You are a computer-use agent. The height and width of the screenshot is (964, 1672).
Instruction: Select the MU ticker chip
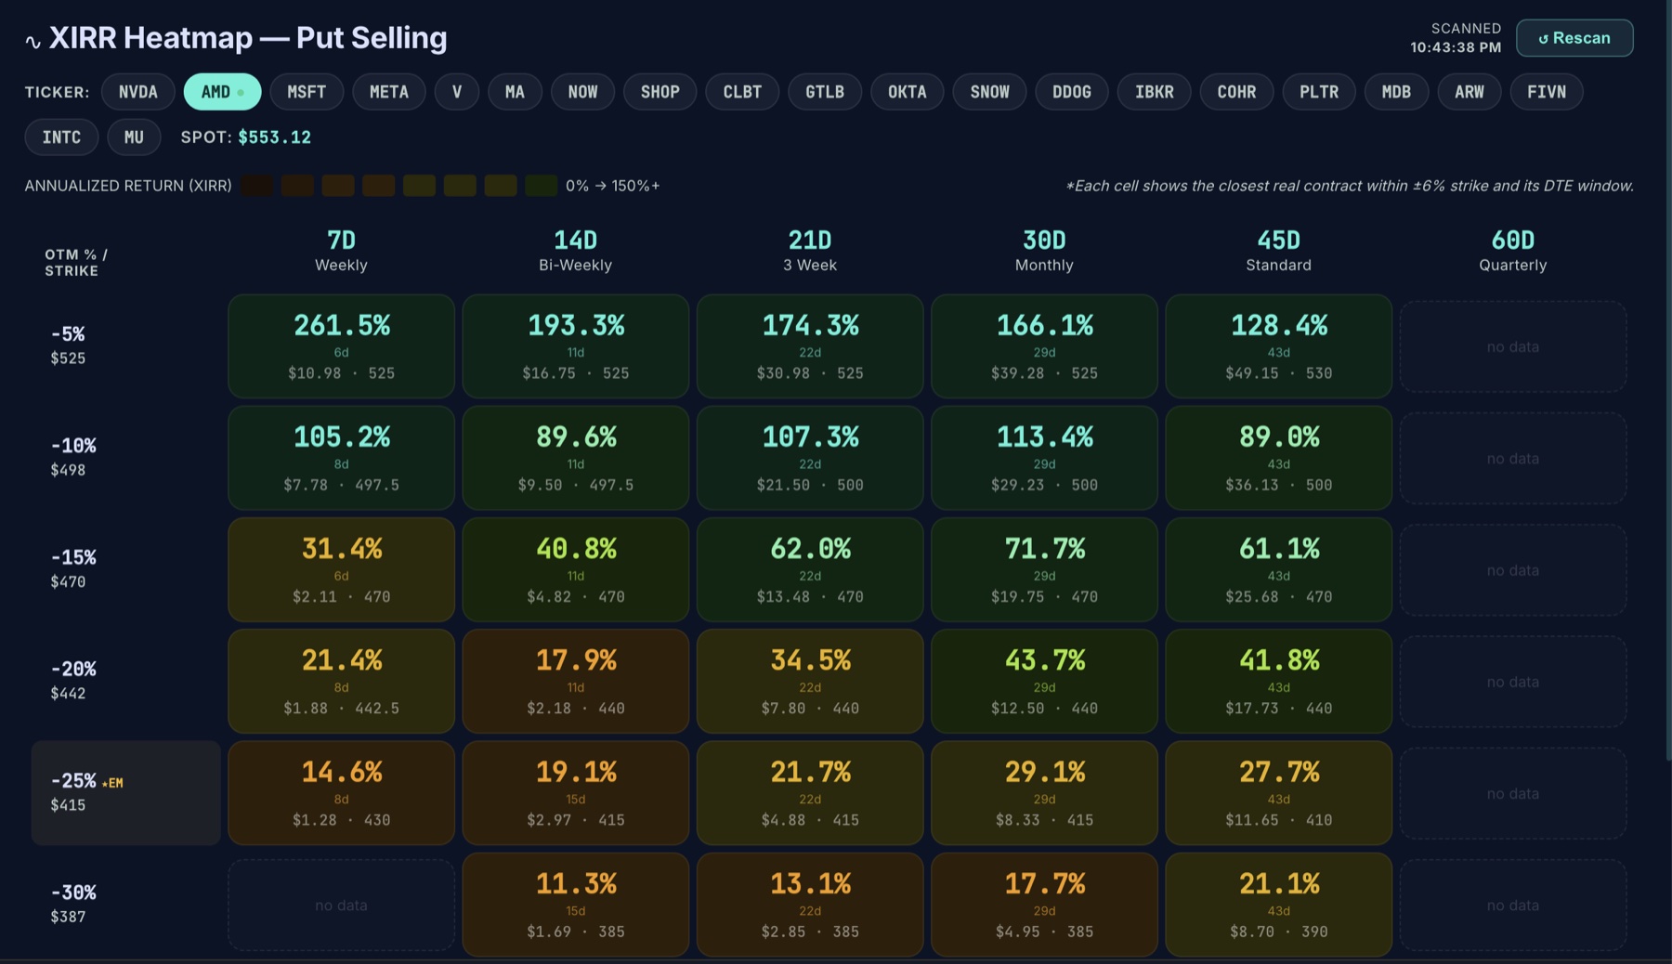click(x=134, y=137)
